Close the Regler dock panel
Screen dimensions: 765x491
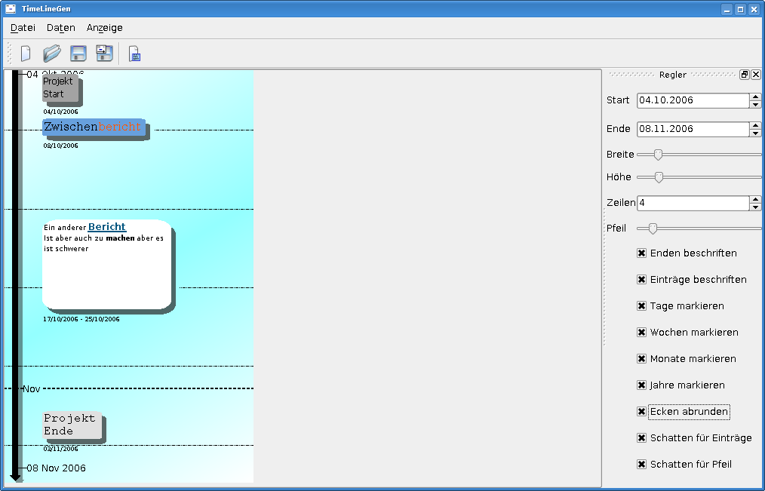click(756, 75)
